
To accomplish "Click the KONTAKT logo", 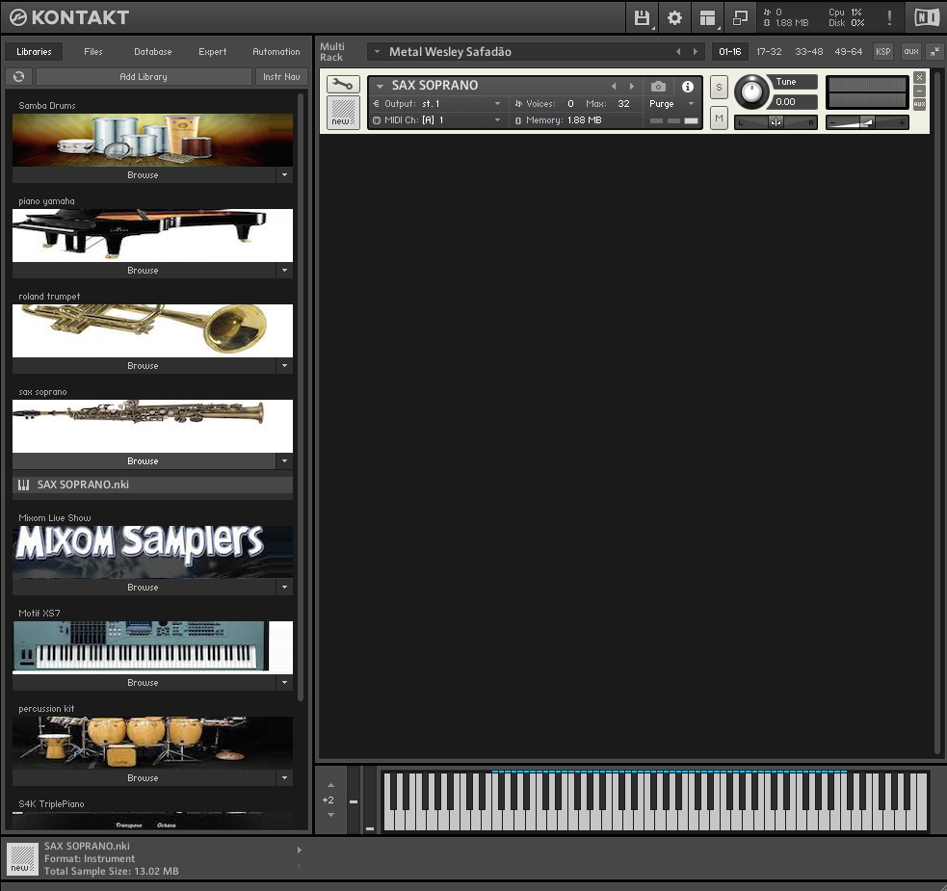I will coord(68,17).
